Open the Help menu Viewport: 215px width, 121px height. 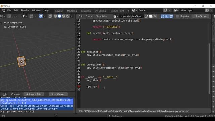(46, 10)
